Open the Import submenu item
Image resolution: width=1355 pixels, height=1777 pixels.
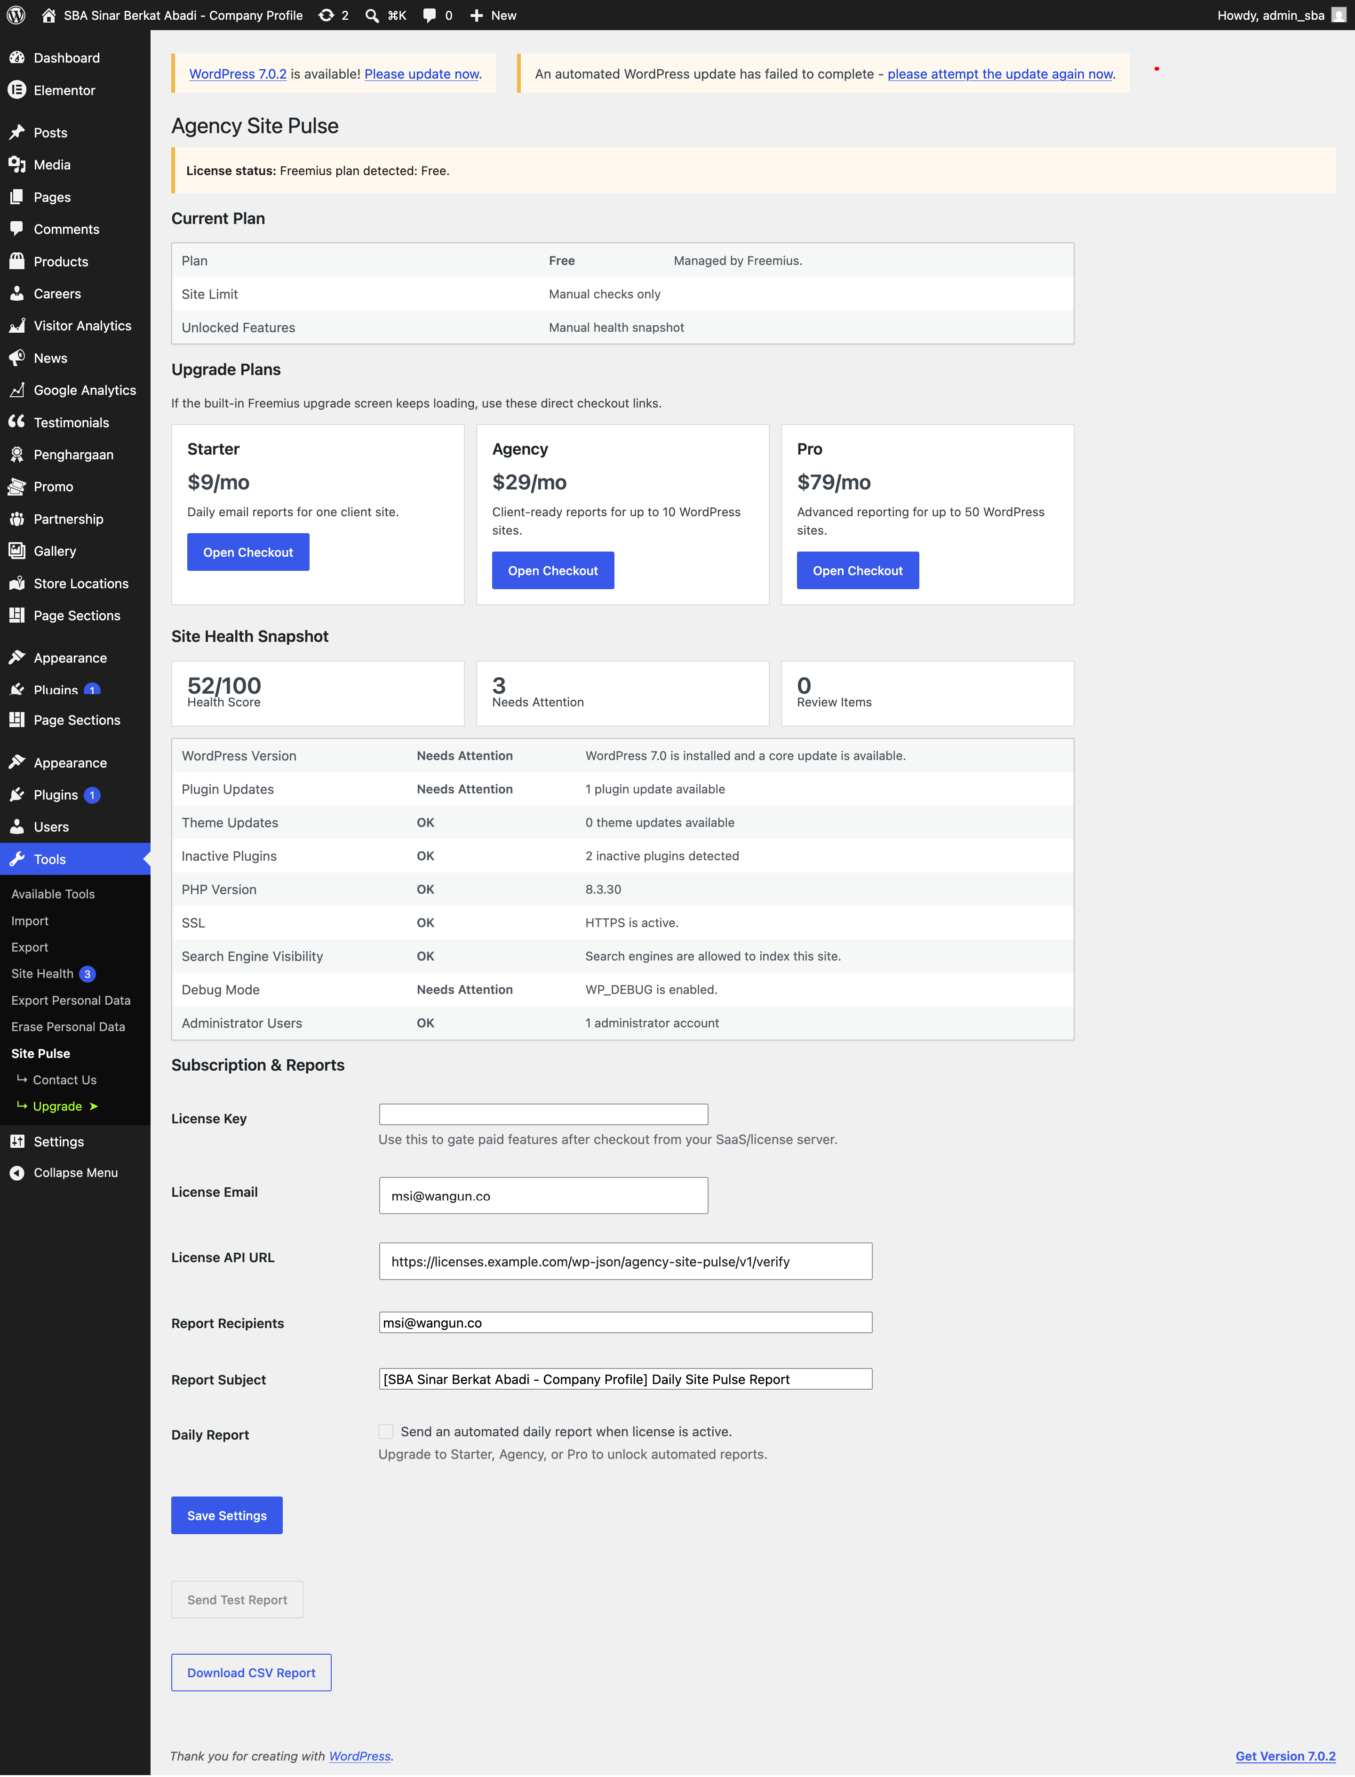[x=30, y=921]
